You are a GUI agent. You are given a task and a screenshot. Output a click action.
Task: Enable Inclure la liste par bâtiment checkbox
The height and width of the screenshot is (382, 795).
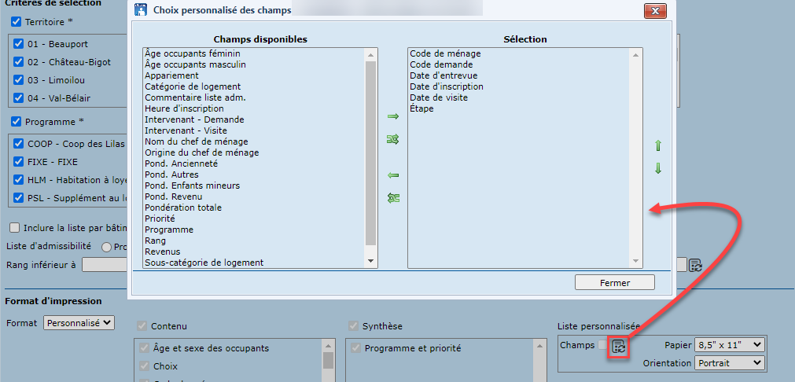pos(15,228)
